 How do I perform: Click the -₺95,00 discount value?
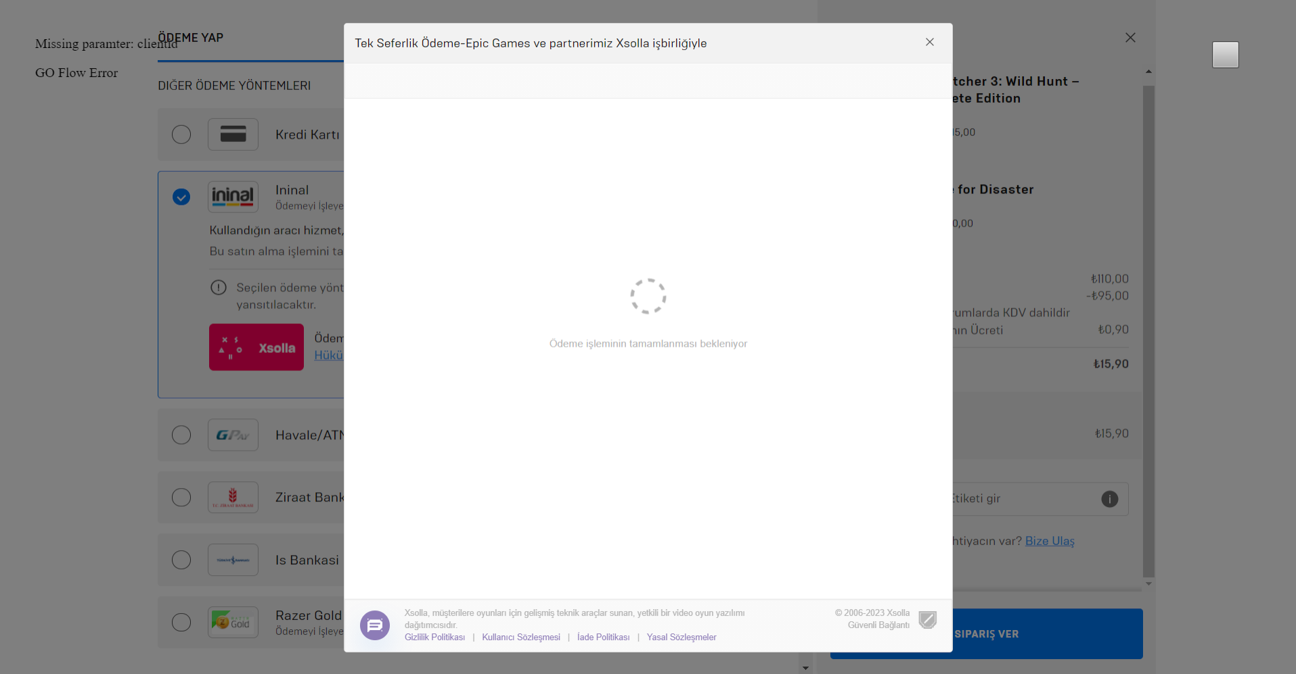coord(1108,295)
